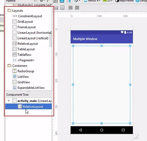Select the TableRow palette item
This screenshot has height=141, width=147.
click(22, 55)
